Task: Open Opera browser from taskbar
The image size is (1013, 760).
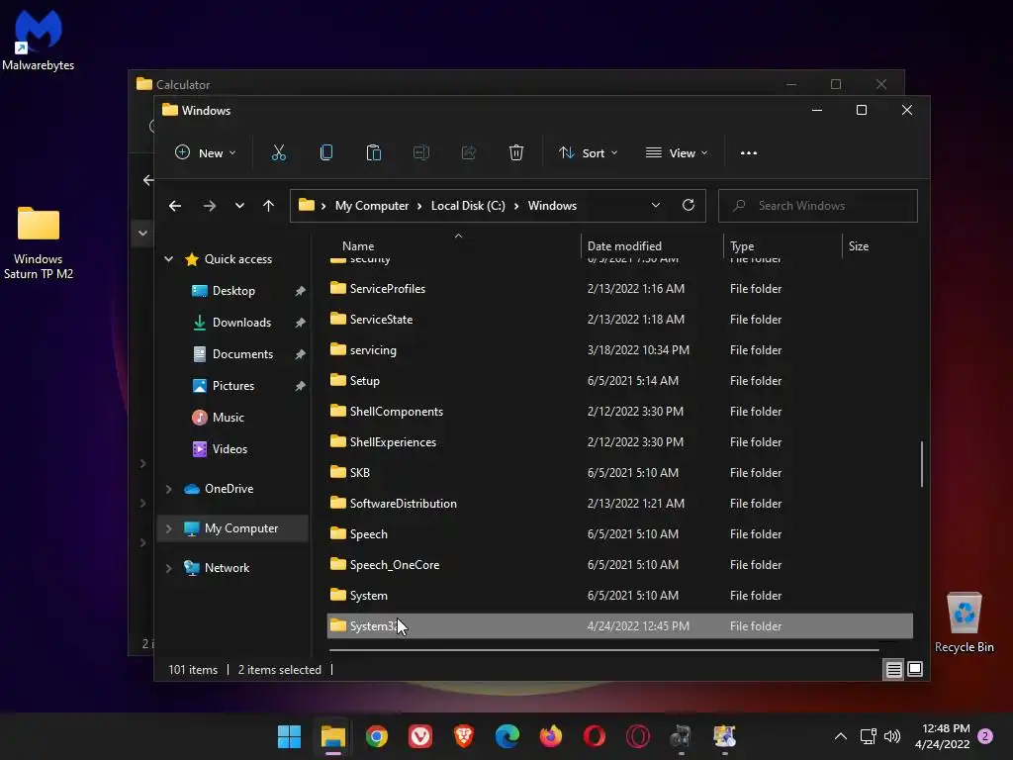Action: tap(595, 736)
